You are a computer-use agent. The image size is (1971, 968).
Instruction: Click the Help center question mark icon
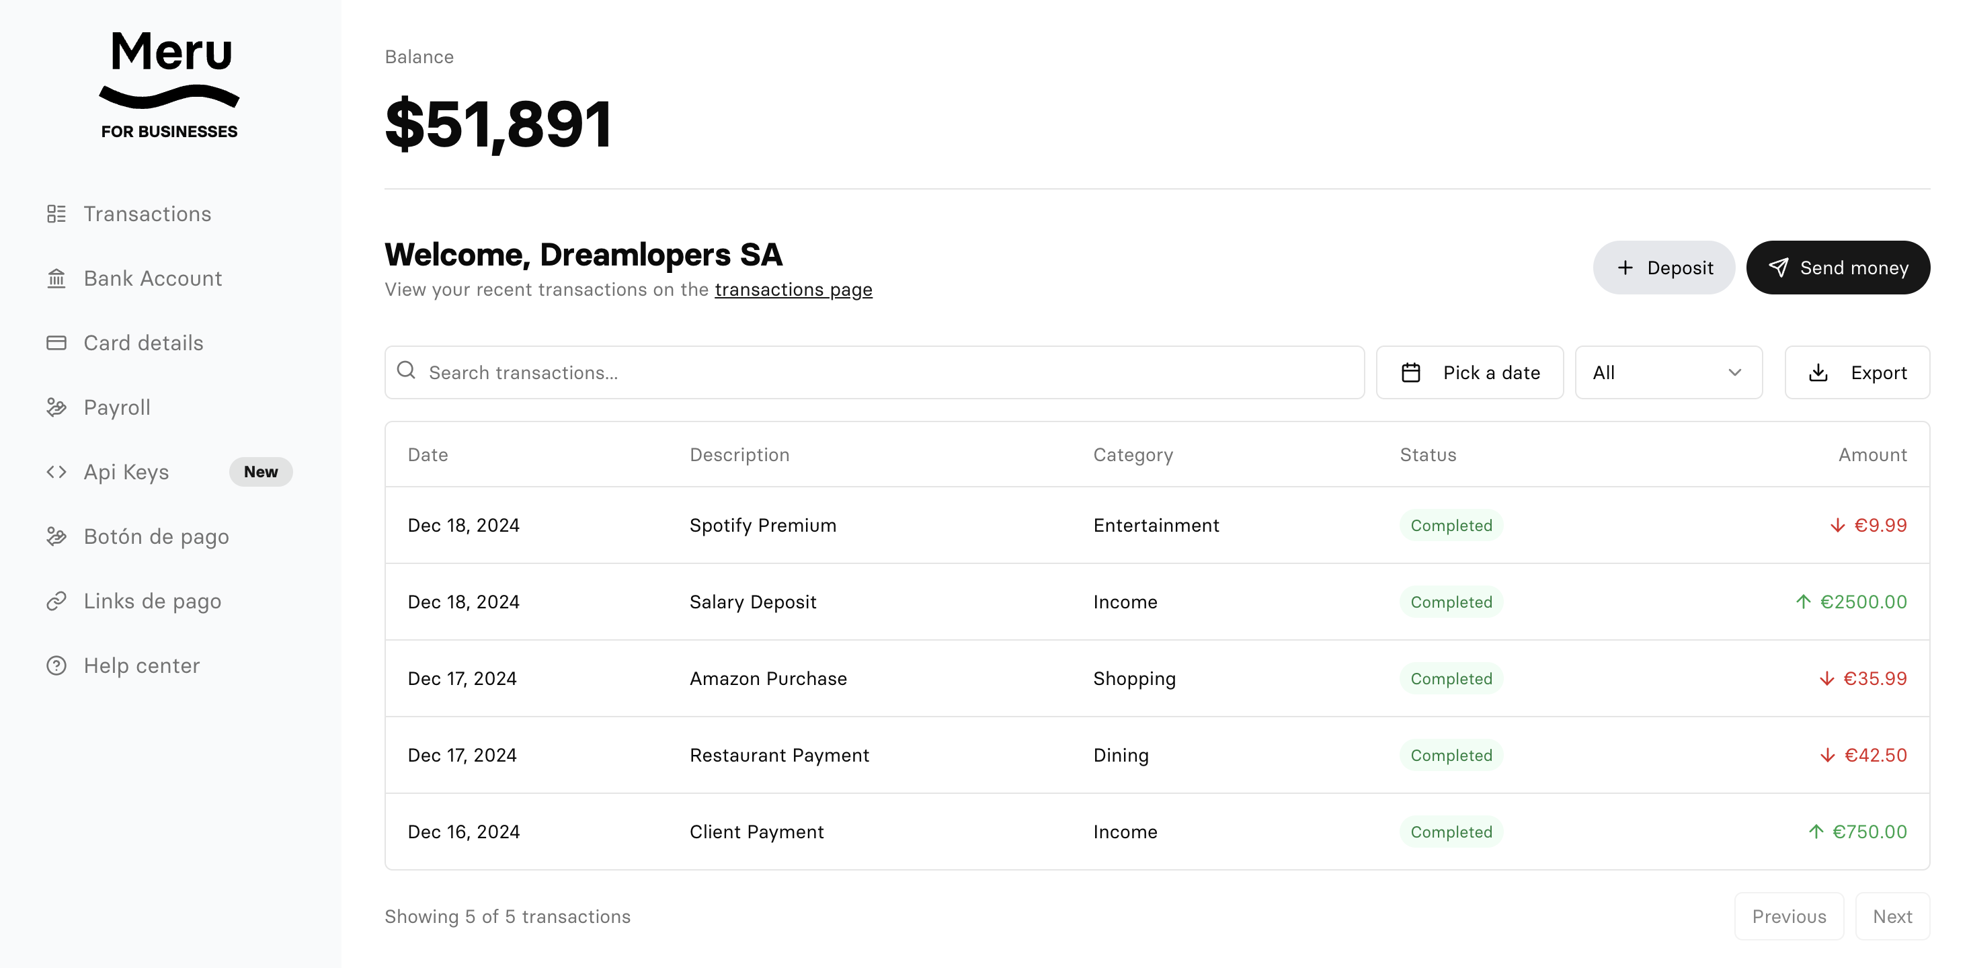click(56, 665)
